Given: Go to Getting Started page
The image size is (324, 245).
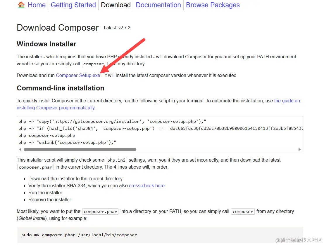Looking at the screenshot, I should click(x=73, y=5).
